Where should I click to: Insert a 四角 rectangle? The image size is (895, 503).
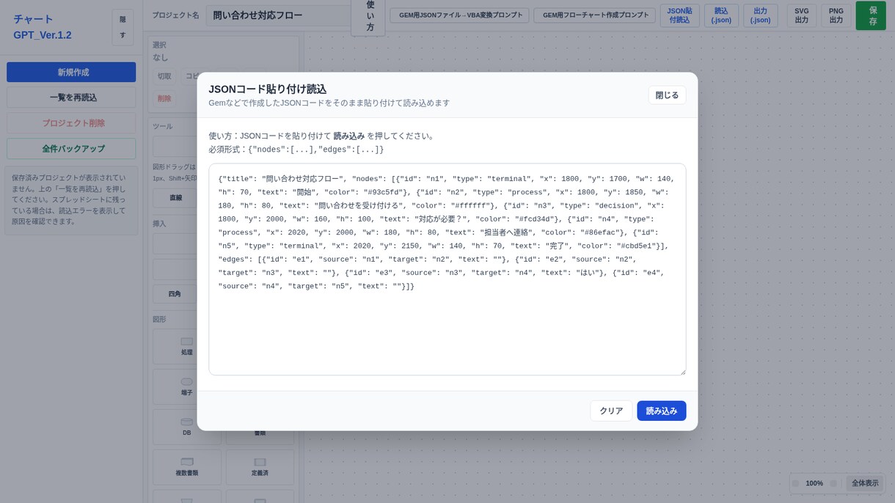pos(175,294)
